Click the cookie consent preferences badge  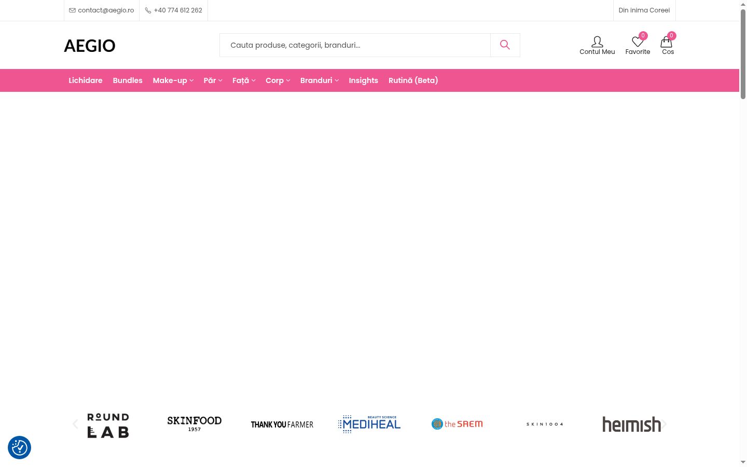click(x=19, y=447)
